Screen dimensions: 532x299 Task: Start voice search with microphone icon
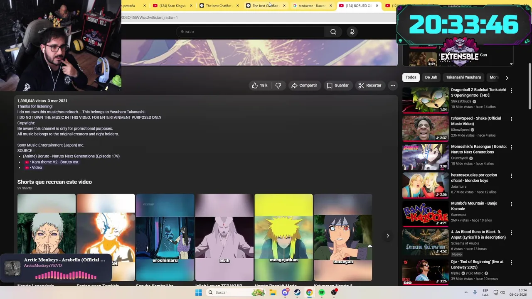pyautogui.click(x=352, y=32)
